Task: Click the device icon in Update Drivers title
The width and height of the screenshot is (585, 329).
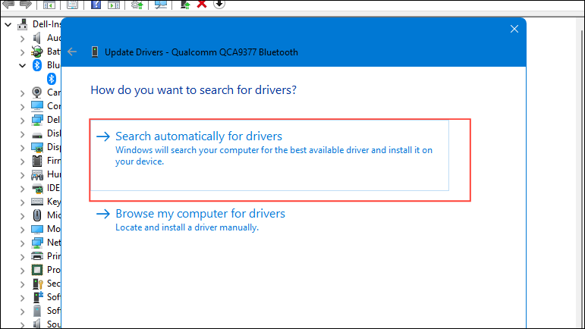Action: point(95,52)
